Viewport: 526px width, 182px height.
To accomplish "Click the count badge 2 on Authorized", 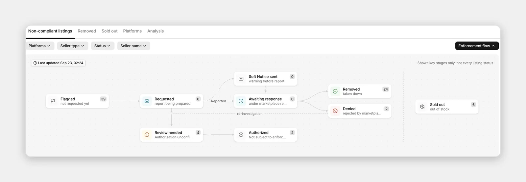I will tap(292, 133).
